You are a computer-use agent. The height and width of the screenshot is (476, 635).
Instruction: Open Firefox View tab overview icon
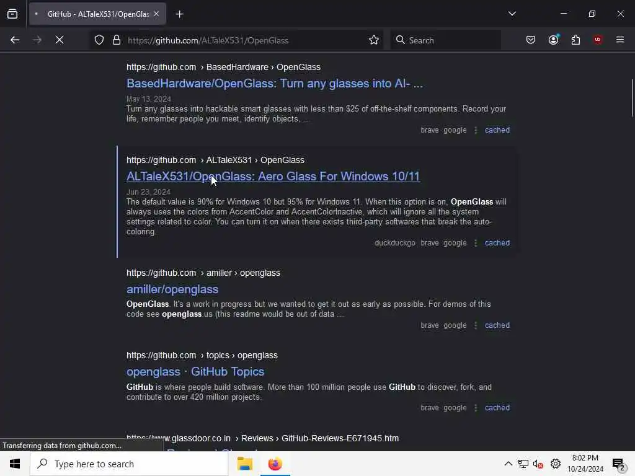tap(12, 14)
